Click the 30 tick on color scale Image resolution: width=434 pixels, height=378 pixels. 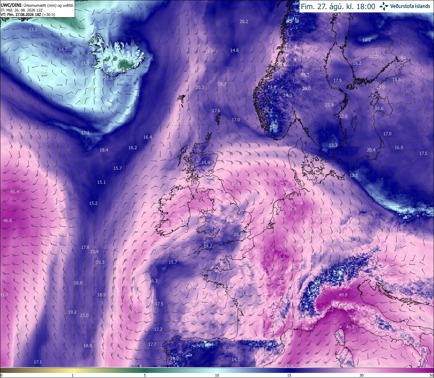[361, 375]
